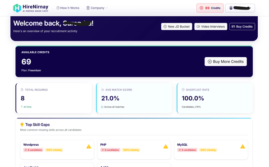Image resolution: width=269 pixels, height=167 pixels.
Task: Click the star icon next to Avg Match Score
Action: 103,90
